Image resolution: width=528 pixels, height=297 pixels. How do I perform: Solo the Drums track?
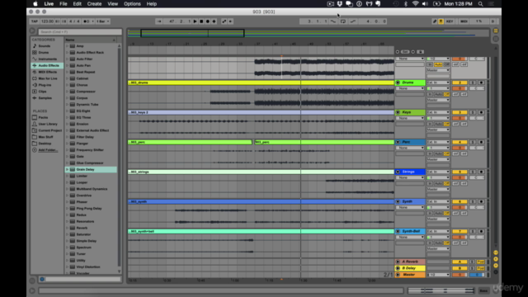[473, 82]
